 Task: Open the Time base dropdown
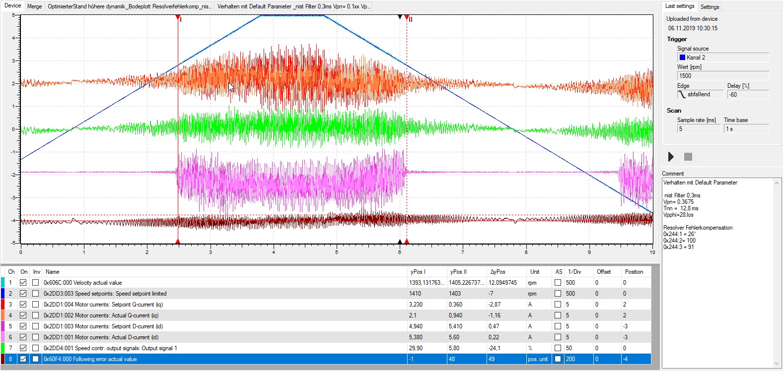[x=746, y=129]
